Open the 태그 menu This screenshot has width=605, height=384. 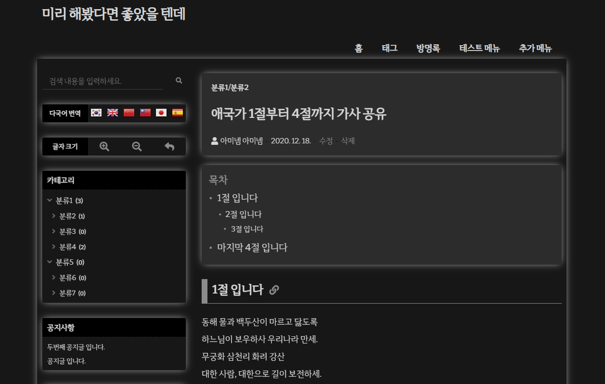[x=389, y=48]
